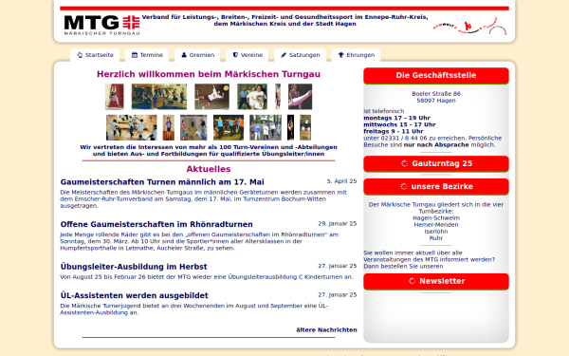Click the Hagen-Schwelm district text

pos(436,218)
